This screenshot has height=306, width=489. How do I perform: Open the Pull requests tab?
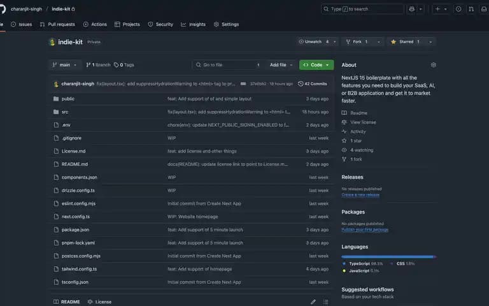[x=57, y=24]
